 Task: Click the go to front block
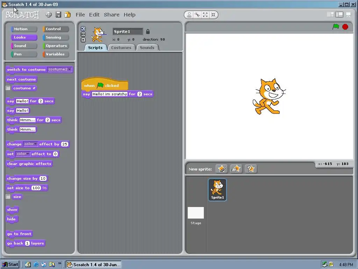19,234
